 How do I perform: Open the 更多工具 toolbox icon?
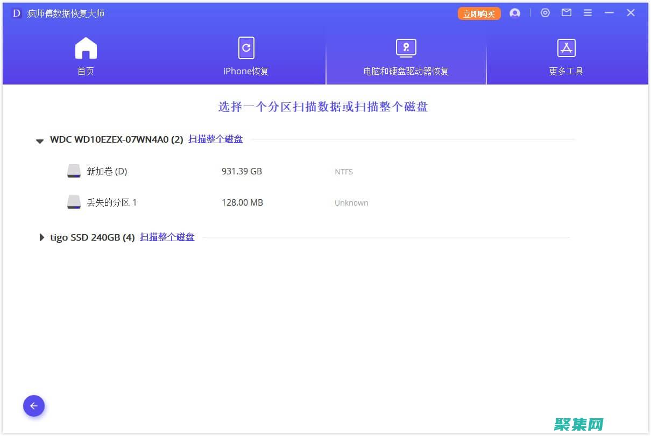(x=565, y=47)
